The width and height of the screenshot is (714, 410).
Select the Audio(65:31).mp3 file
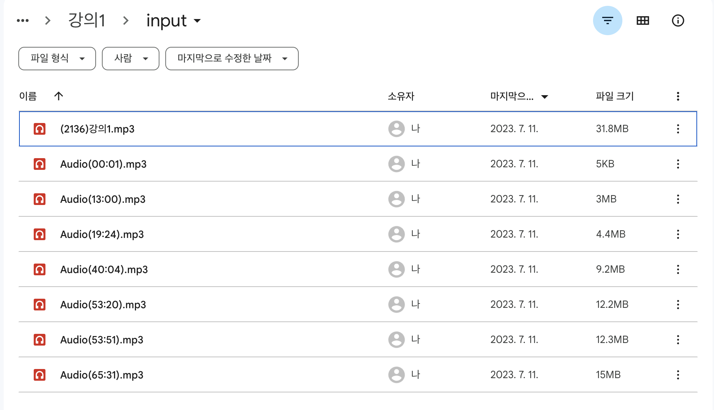pyautogui.click(x=102, y=375)
